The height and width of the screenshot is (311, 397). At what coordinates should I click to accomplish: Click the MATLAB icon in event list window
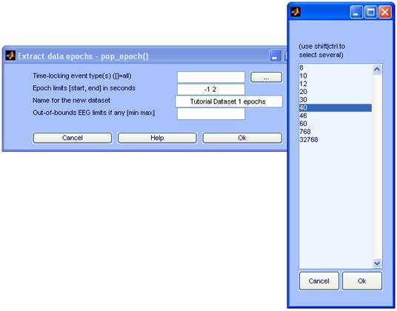(x=296, y=12)
